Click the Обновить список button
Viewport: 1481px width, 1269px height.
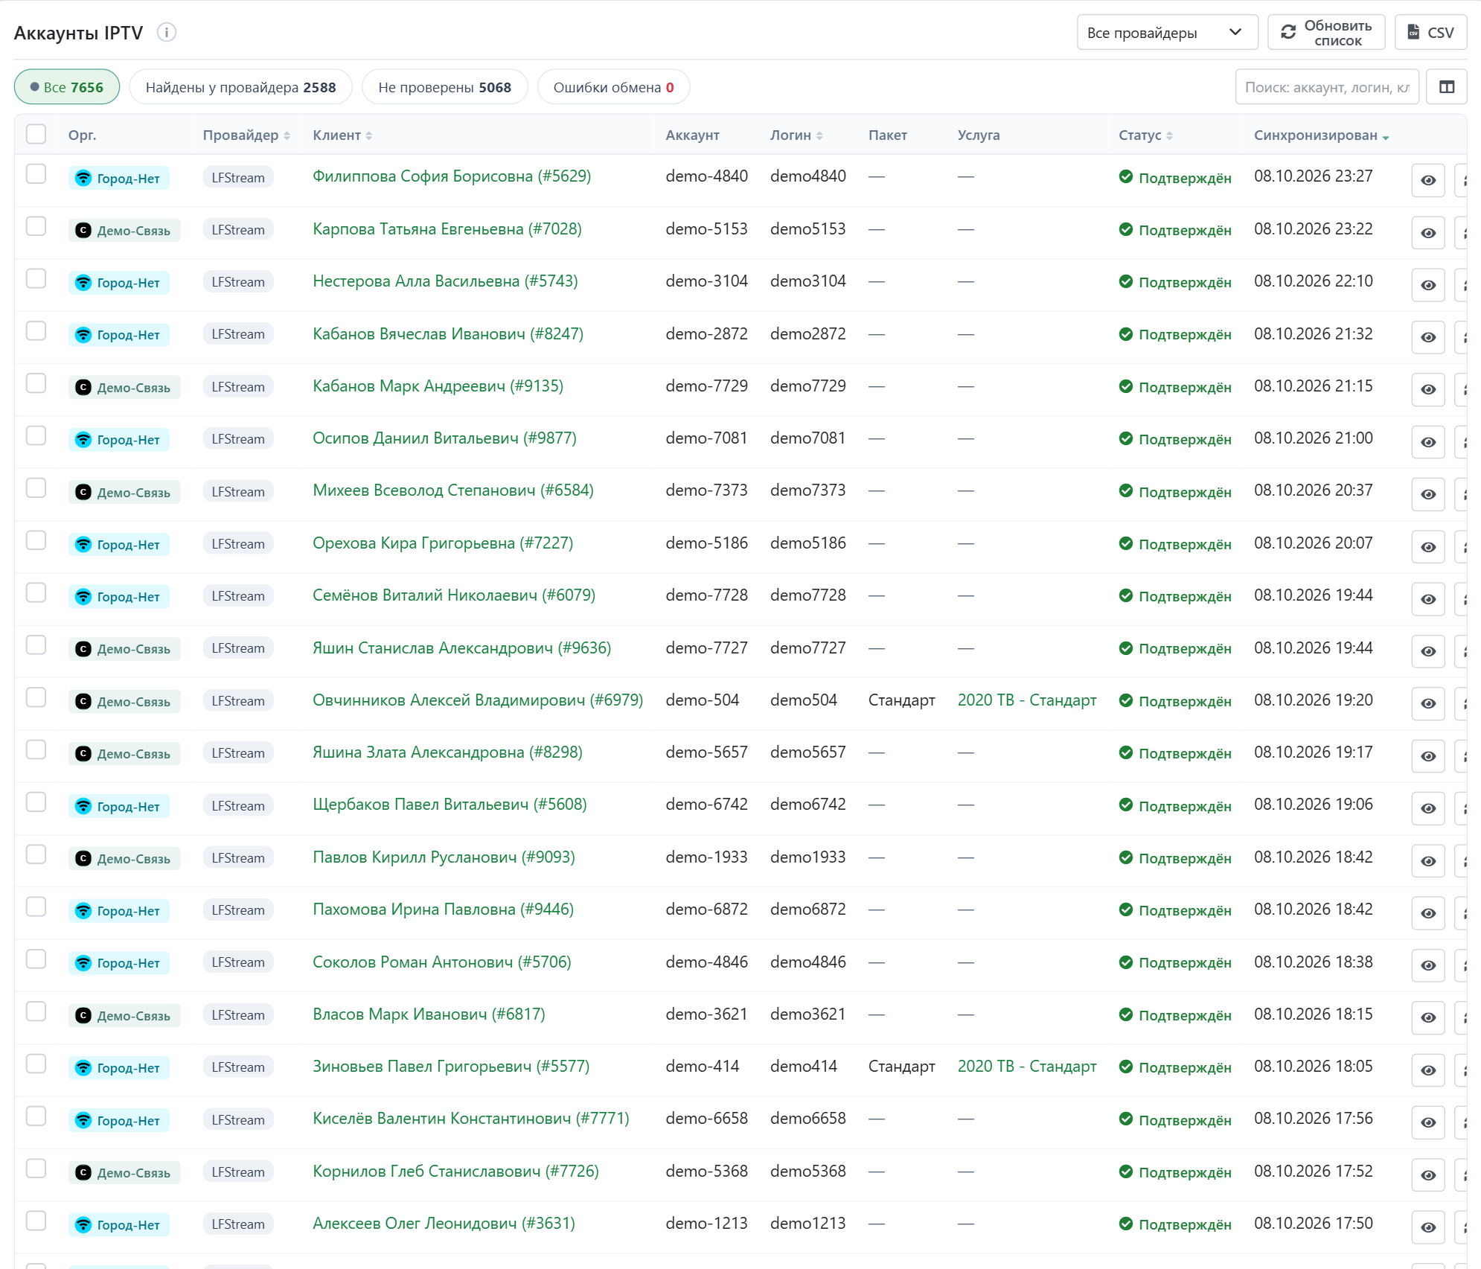pyautogui.click(x=1326, y=33)
